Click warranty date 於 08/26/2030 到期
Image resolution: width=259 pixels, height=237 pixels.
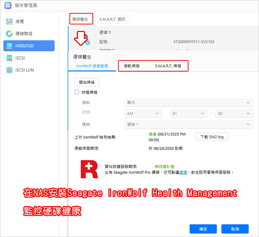(165, 149)
